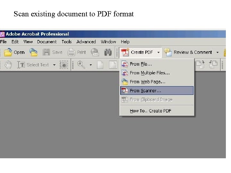Select the Hand tool

point(8,65)
